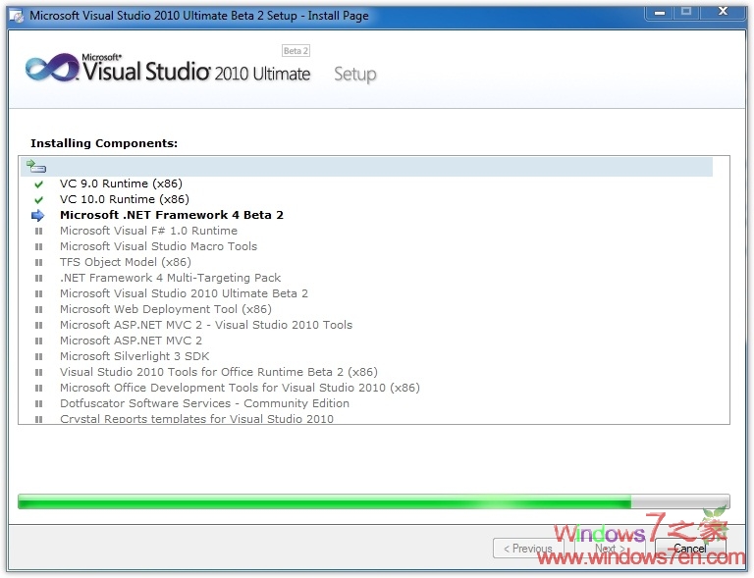Viewport: 754px width, 578px height.
Task: Click the blue arrow next to .NET Framework 4
Action: coord(38,216)
